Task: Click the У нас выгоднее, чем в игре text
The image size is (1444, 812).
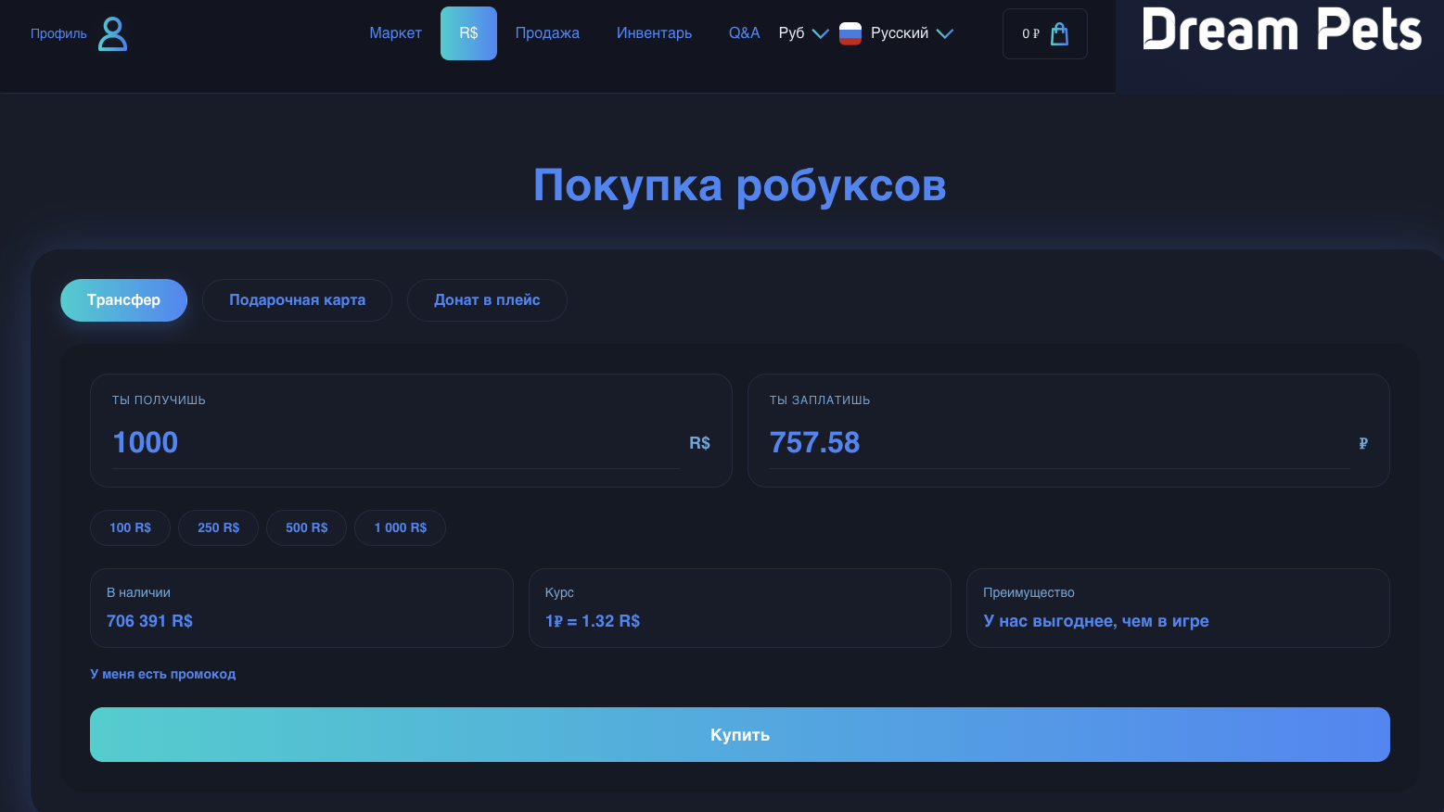Action: [x=1096, y=621]
